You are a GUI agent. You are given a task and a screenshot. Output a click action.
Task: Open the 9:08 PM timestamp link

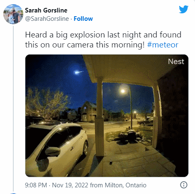tap(36, 185)
